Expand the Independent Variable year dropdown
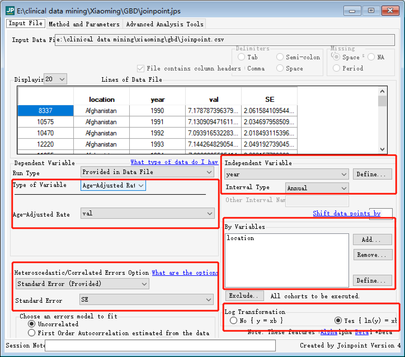The height and width of the screenshot is (357, 405). pyautogui.click(x=287, y=174)
